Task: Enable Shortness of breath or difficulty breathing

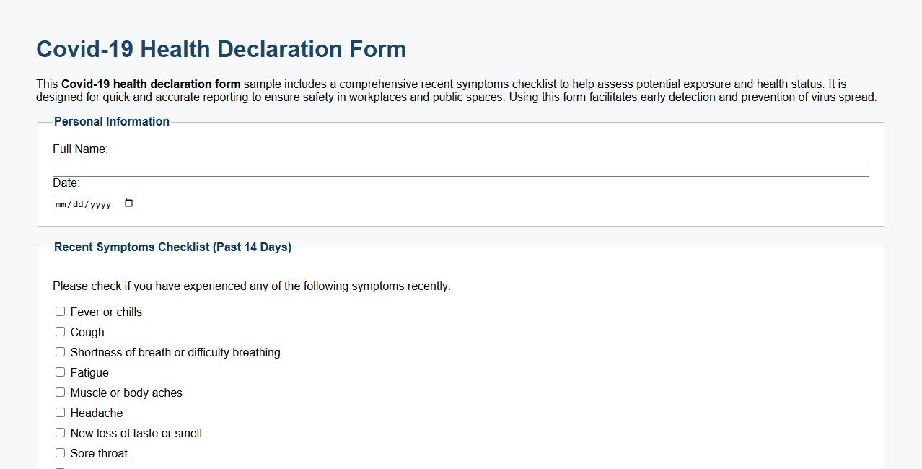Action: 60,351
